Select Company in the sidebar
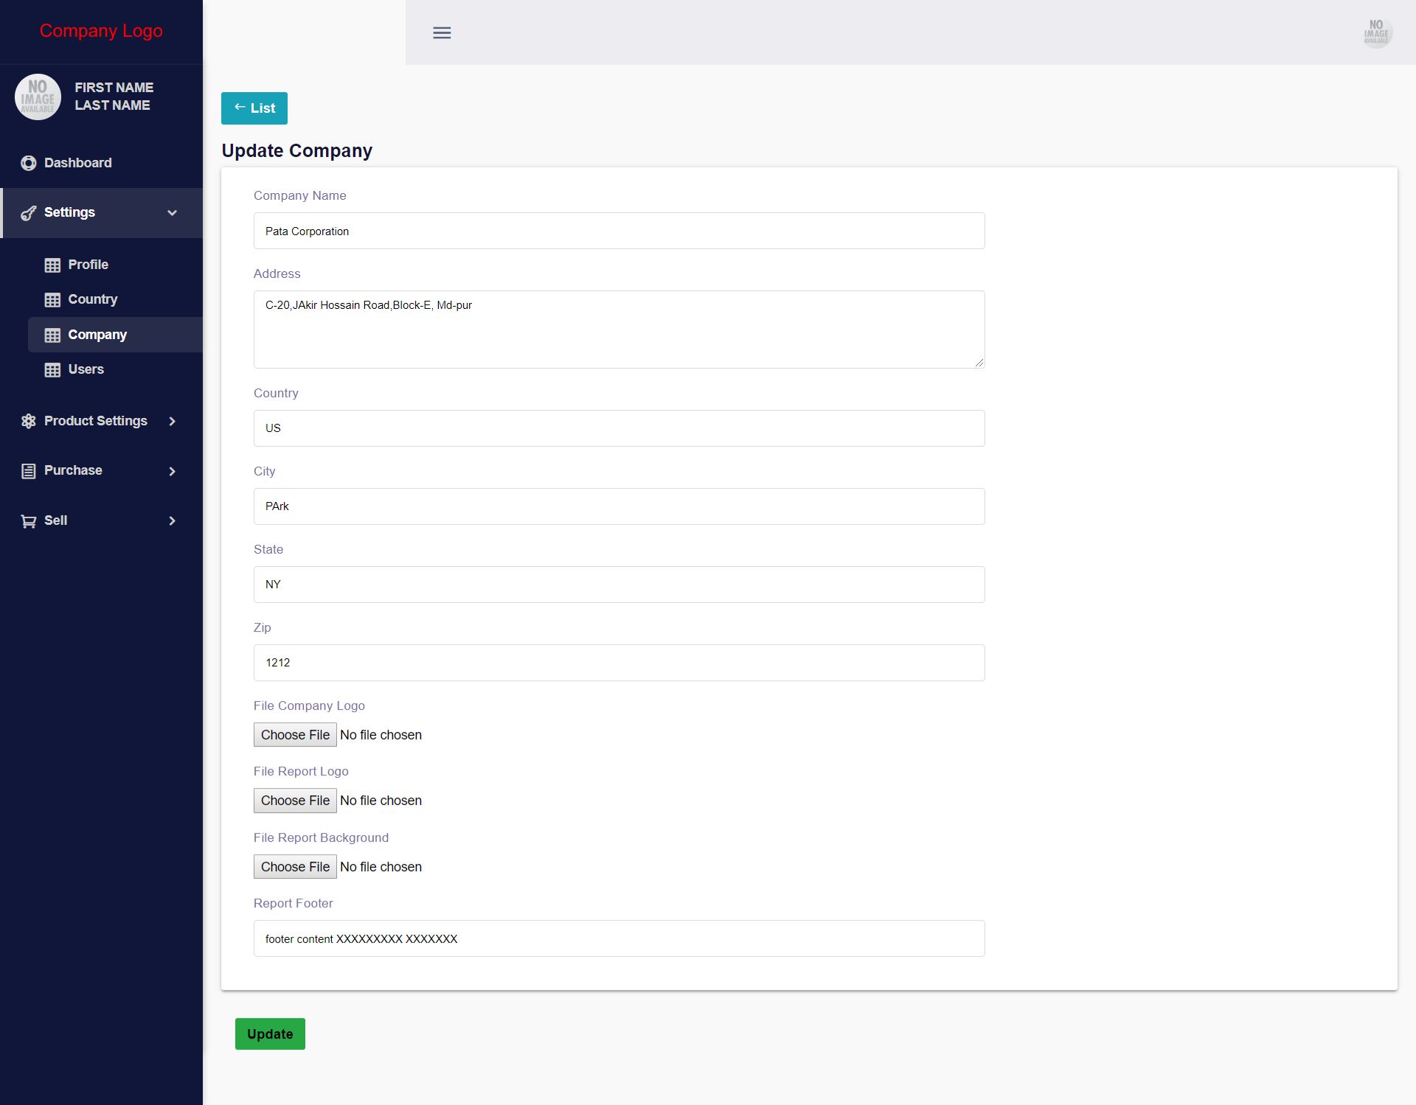1416x1105 pixels. 97,335
